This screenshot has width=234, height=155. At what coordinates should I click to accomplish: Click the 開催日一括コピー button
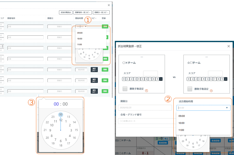click(x=101, y=12)
